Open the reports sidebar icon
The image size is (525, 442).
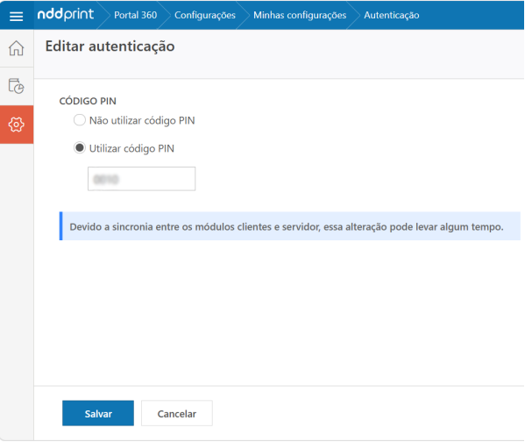pos(16,86)
